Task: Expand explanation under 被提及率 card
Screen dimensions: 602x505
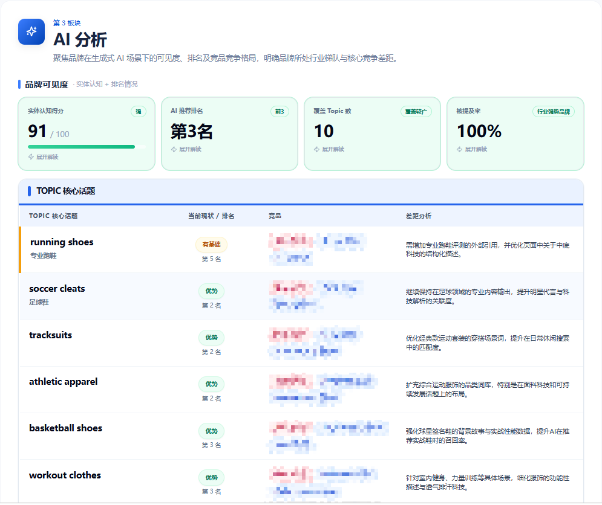Action: coord(472,149)
